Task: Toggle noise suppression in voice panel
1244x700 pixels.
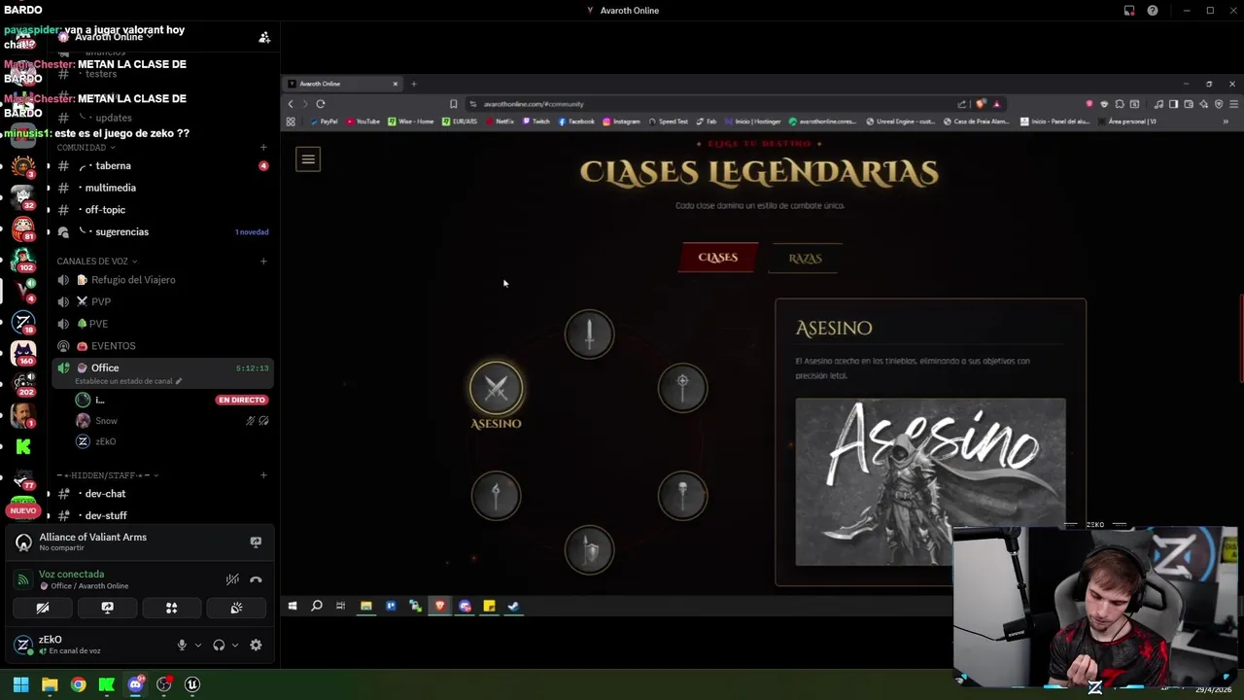Action: coord(232,579)
